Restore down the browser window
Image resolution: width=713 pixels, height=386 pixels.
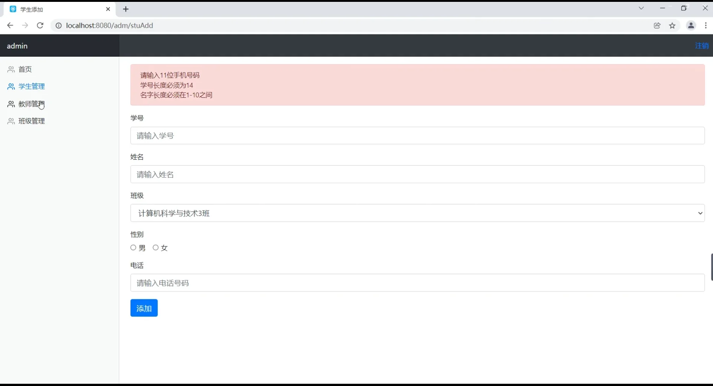[684, 8]
